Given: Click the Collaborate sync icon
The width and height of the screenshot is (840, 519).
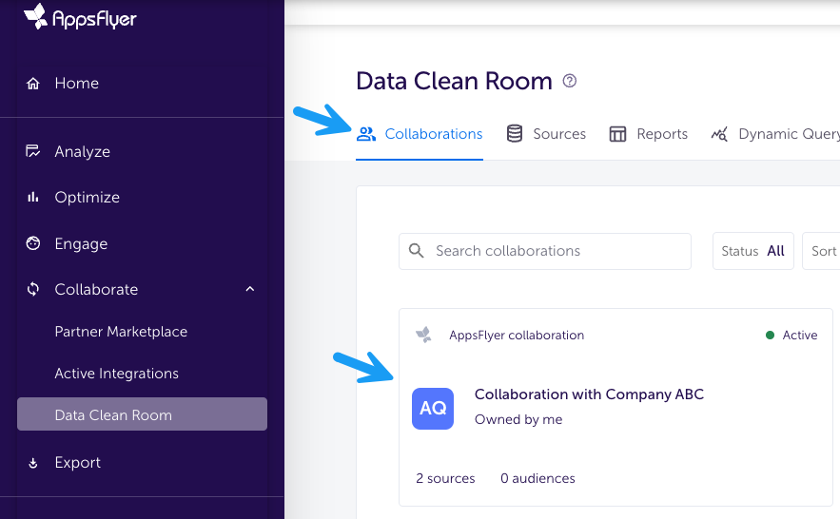Looking at the screenshot, I should [x=33, y=290].
